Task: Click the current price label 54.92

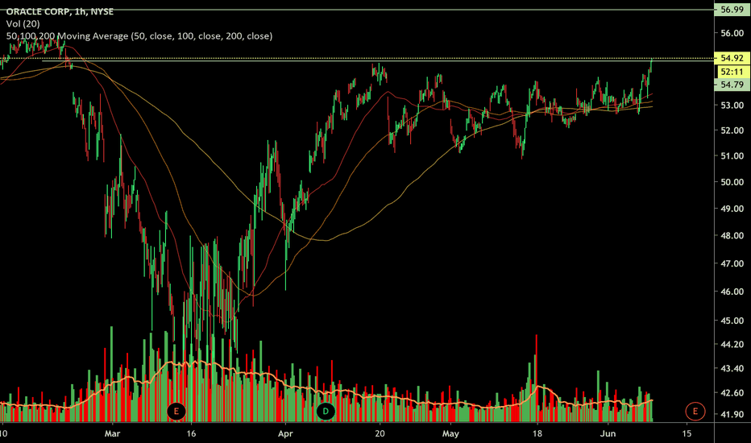Action: point(732,58)
